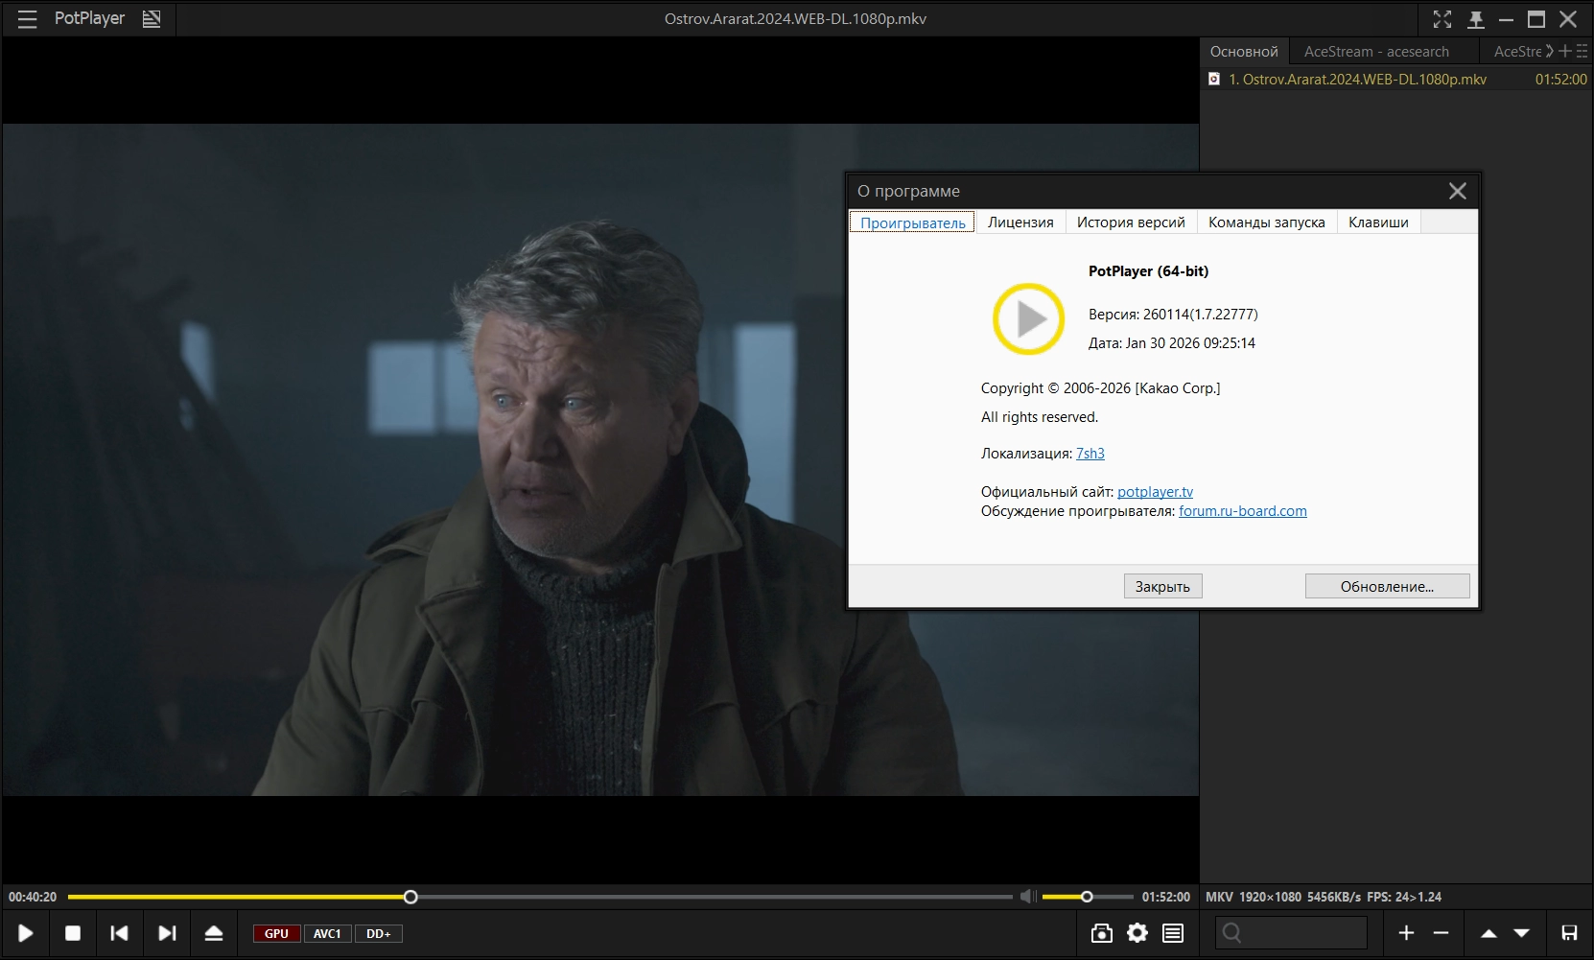This screenshot has width=1594, height=960.
Task: Expand more playlist tabs with the chevron
Action: pos(1549,51)
